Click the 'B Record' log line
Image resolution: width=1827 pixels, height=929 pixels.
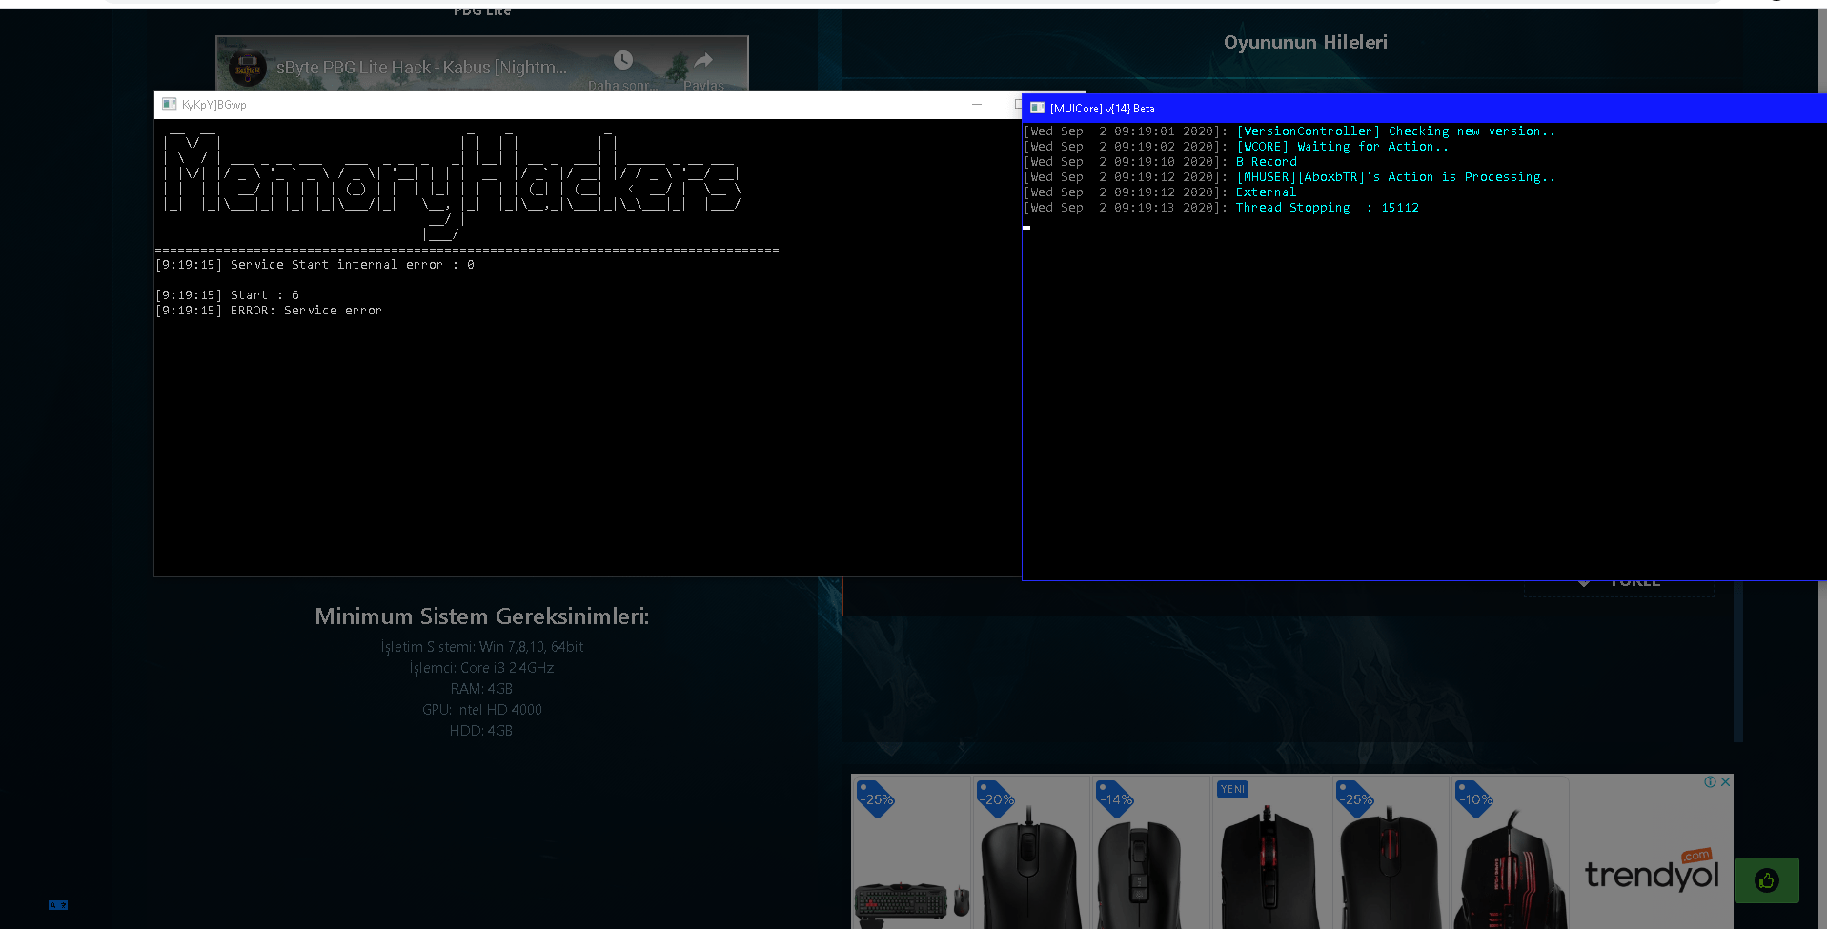pyautogui.click(x=1160, y=162)
